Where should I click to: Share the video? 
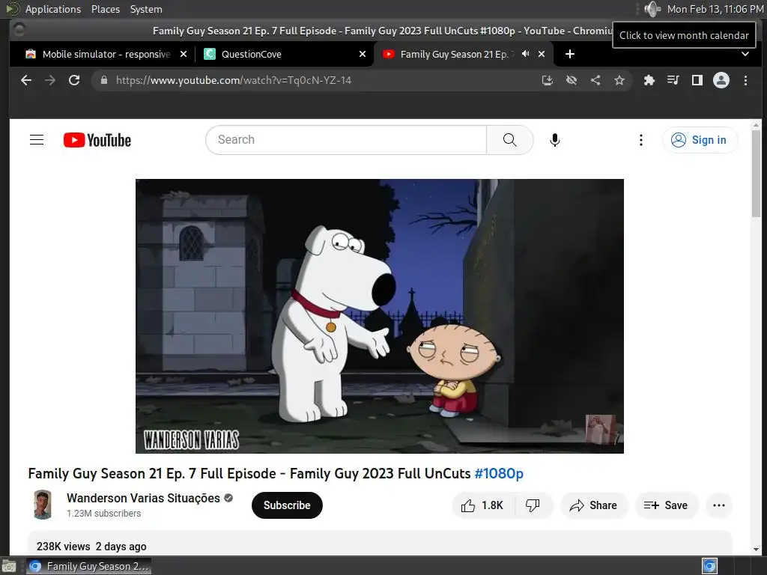(593, 505)
